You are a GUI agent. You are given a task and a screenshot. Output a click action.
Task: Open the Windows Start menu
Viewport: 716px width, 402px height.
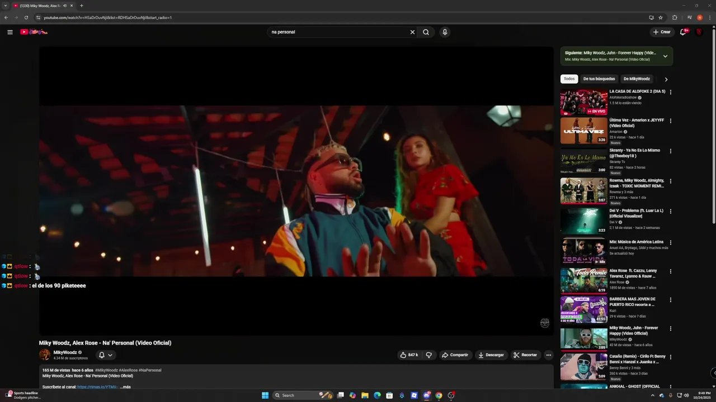(265, 395)
